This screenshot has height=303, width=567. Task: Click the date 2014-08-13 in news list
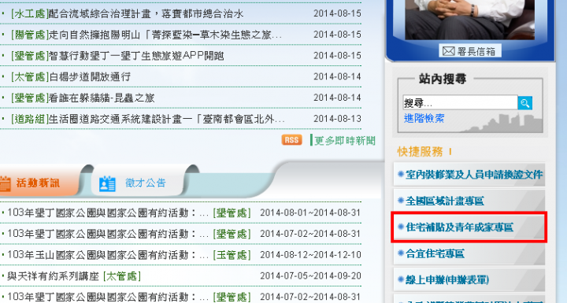[337, 119]
